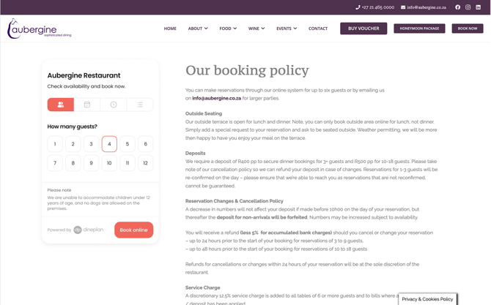491x305 pixels.
Task: Select the details list step icon
Action: 140,105
